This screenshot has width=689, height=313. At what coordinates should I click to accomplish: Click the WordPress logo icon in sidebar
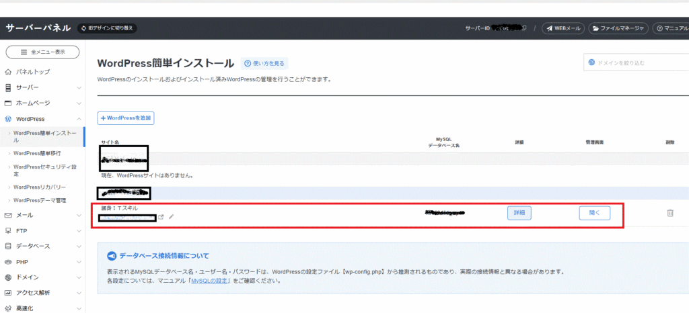tap(8, 119)
